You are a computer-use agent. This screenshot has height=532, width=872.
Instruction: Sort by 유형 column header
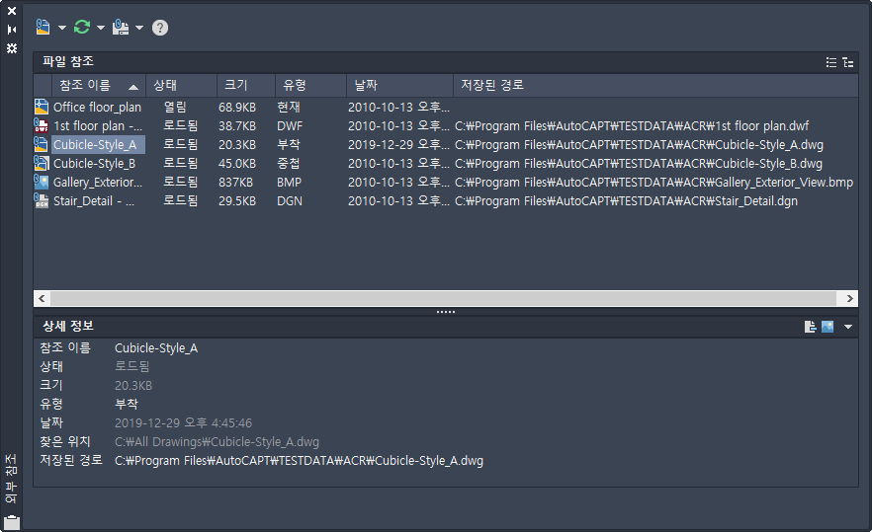tap(310, 86)
